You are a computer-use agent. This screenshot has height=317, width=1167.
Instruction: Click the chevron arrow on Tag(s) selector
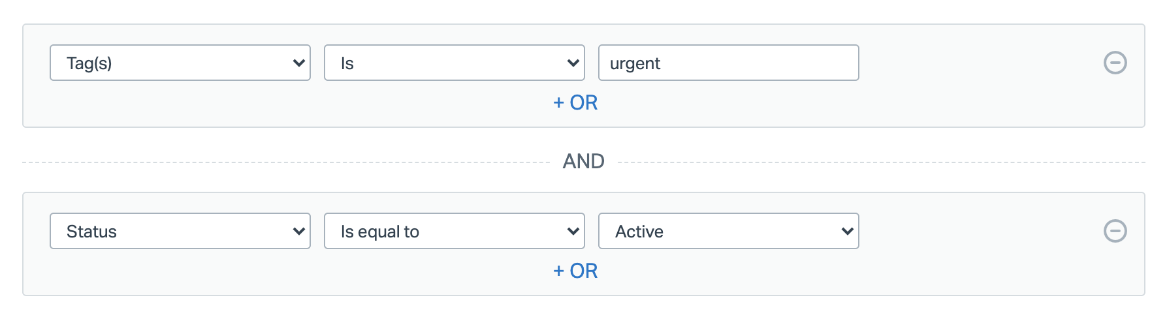298,63
